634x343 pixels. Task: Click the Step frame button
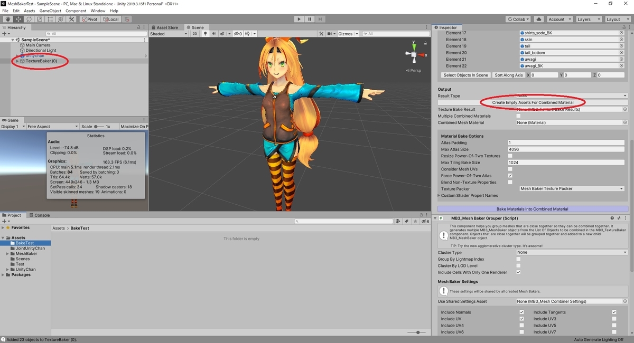321,19
